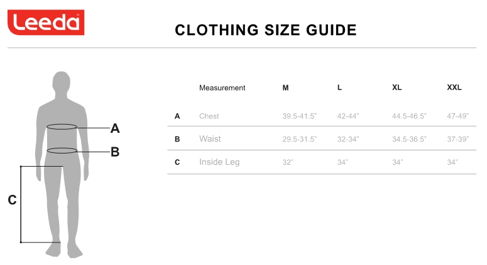Click marker letter C beside the leg
Screen dimensions: 487x265
click(12, 200)
